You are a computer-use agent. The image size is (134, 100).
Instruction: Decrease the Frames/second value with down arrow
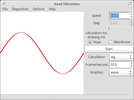131,66
